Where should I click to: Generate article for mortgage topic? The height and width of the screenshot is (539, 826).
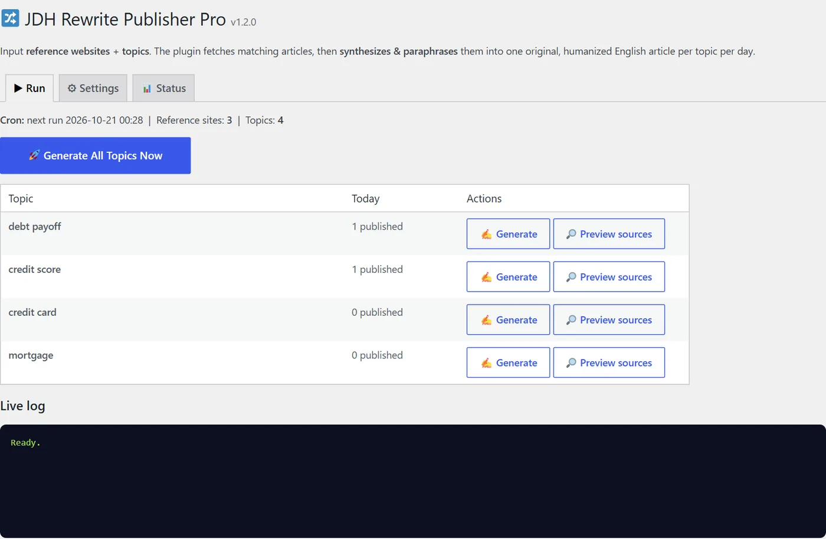coord(509,362)
